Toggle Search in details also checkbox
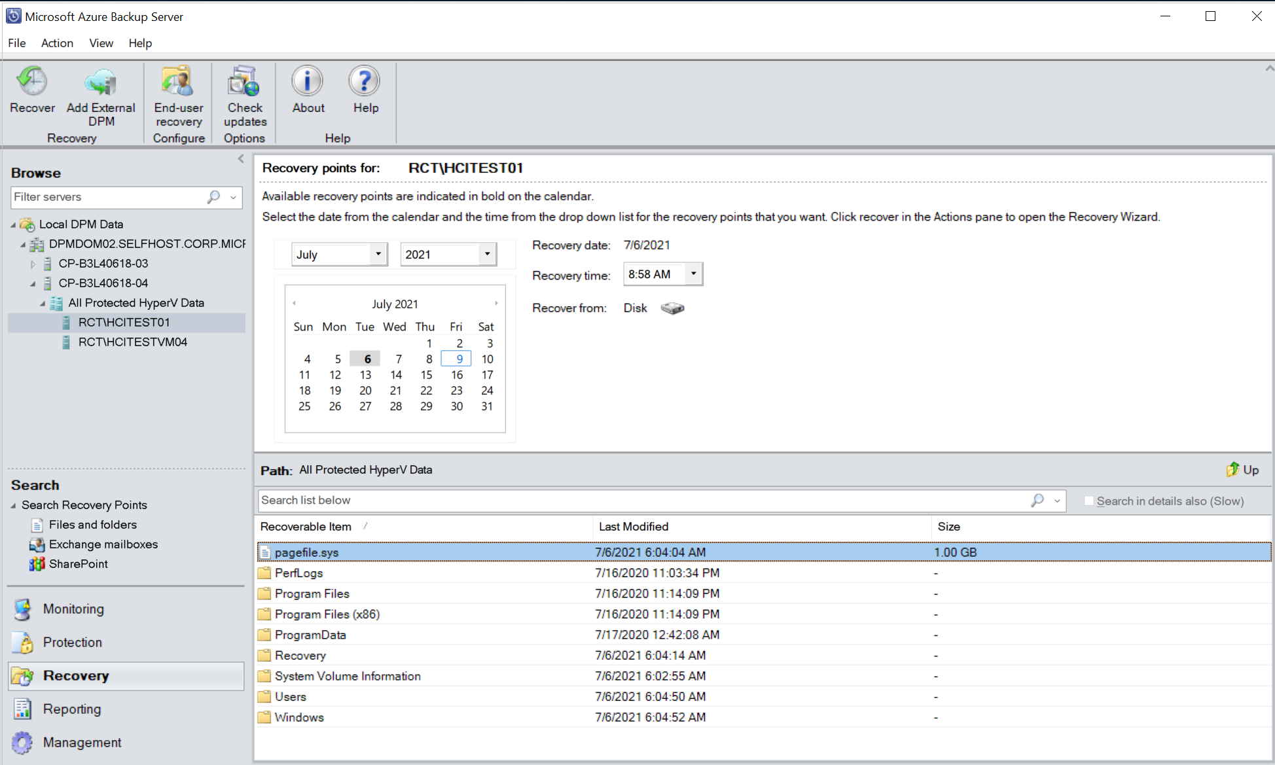 (1087, 500)
